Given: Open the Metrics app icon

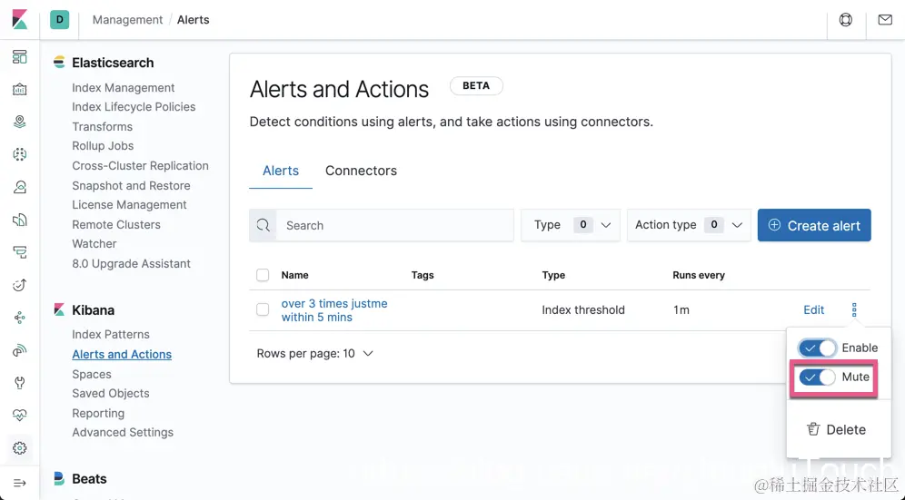Looking at the screenshot, I should (20, 187).
